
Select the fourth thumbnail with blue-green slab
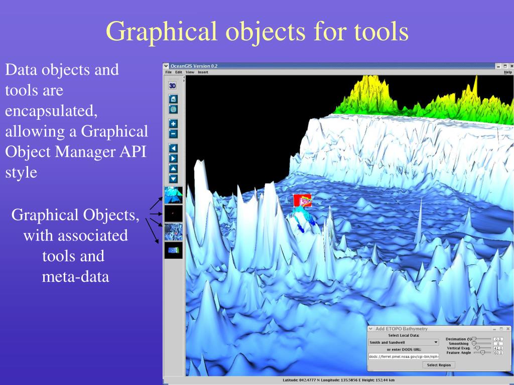173,250
